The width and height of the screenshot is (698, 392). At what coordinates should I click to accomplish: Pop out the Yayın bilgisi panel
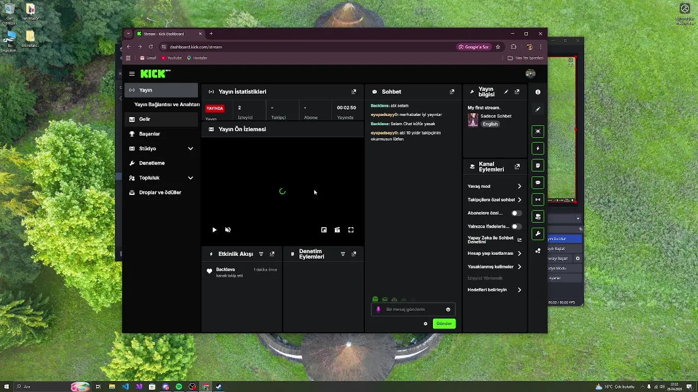coord(517,91)
